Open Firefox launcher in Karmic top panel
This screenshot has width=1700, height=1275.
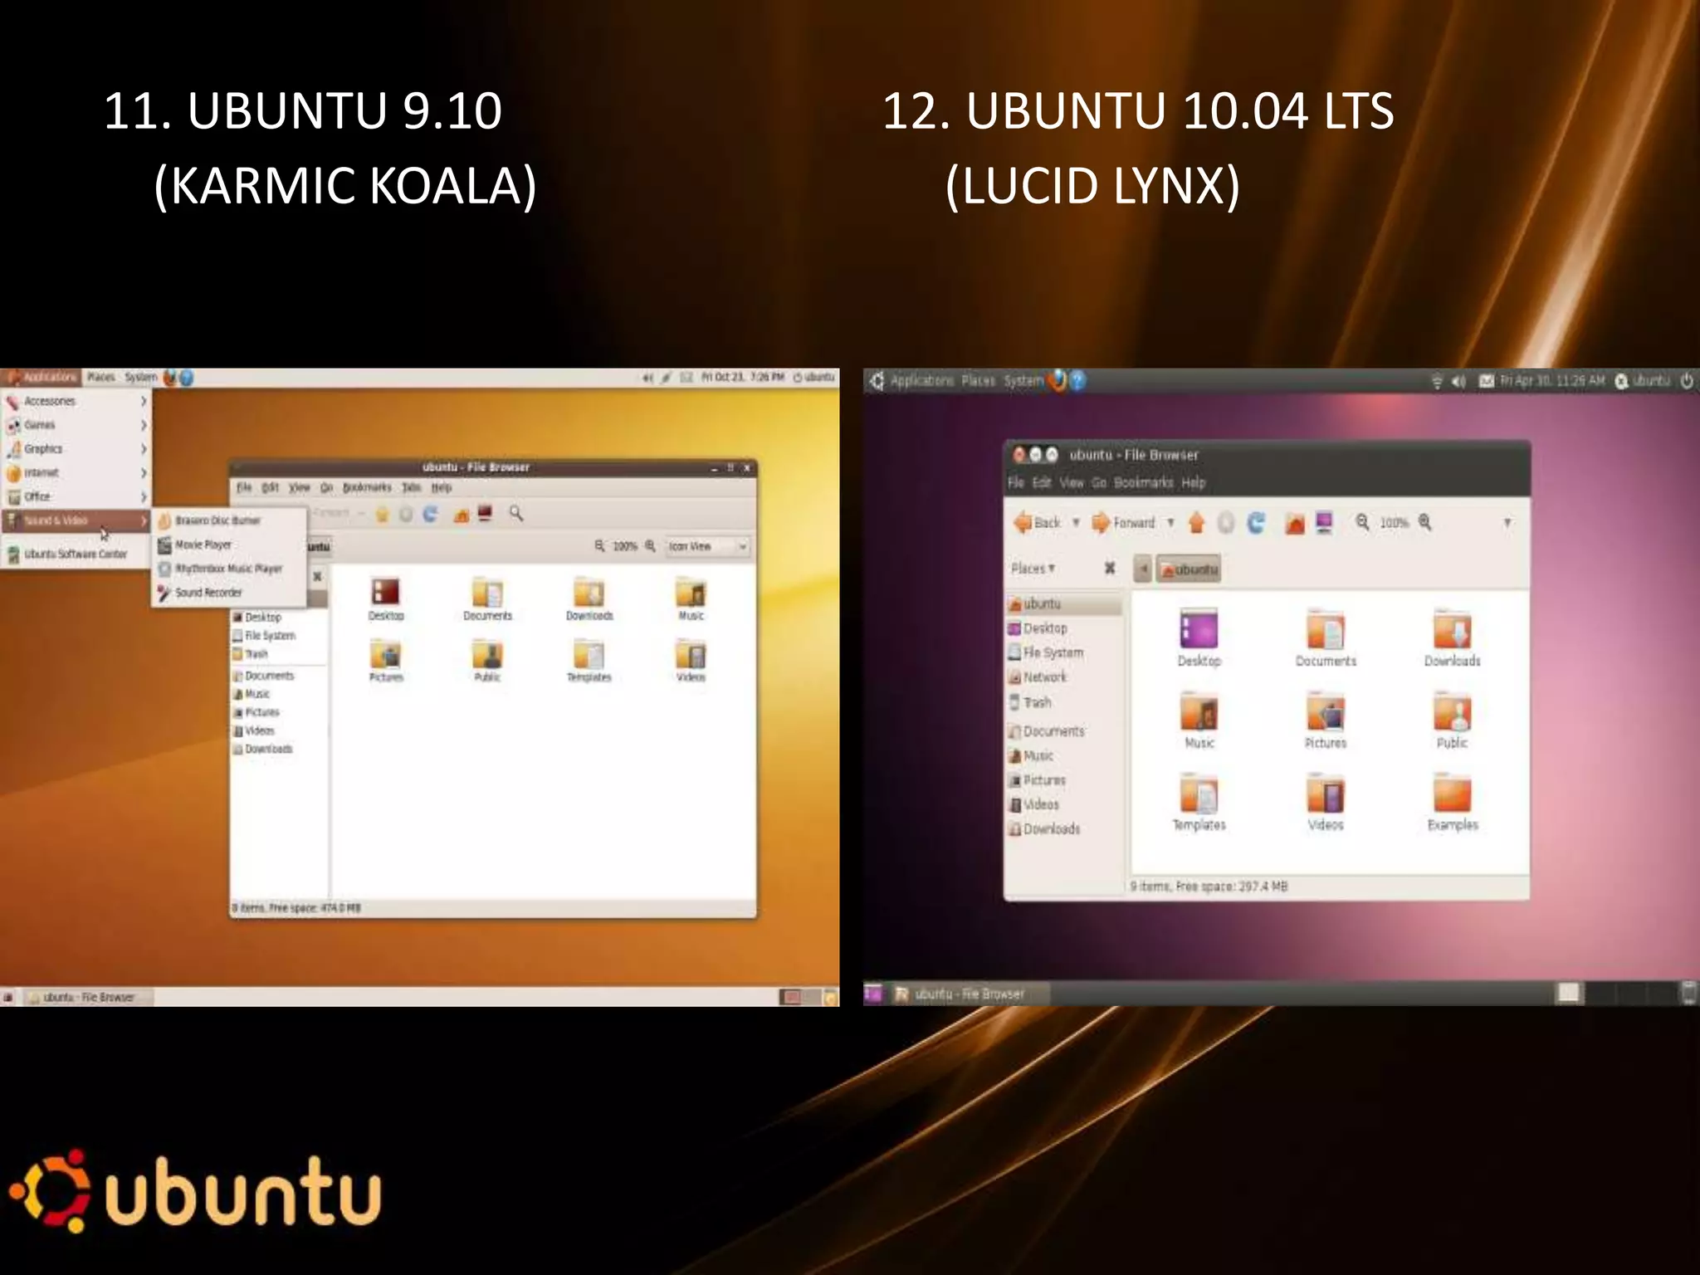point(170,378)
